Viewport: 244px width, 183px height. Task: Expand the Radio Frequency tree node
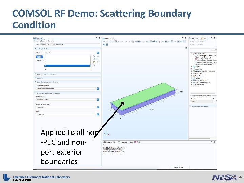[192, 80]
